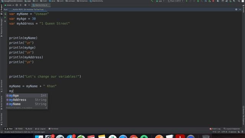This screenshot has width=245, height=138.
Task: Open Finder from the Dock
Action: (x=39, y=136)
